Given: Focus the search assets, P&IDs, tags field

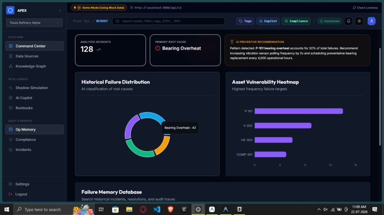Looking at the screenshot, I should tap(169, 21).
